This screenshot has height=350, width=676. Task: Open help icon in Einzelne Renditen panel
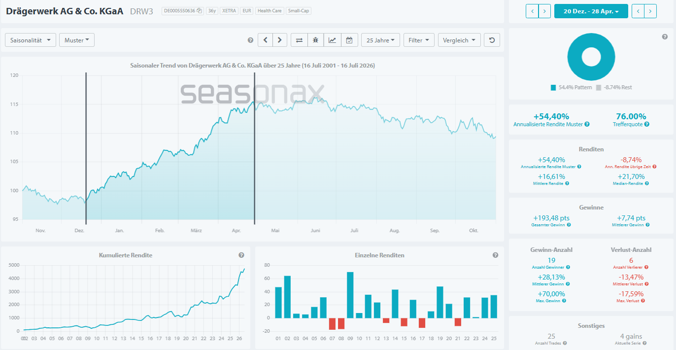pyautogui.click(x=495, y=255)
